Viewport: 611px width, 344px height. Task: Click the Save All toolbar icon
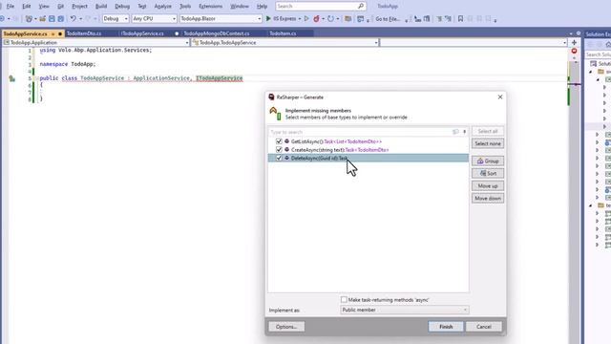pyautogui.click(x=61, y=18)
